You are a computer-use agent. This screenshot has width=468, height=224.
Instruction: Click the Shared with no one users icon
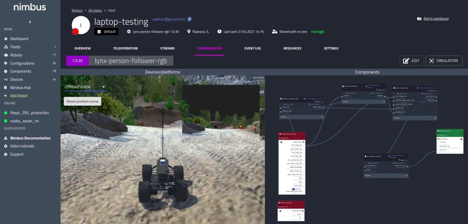[x=275, y=32]
